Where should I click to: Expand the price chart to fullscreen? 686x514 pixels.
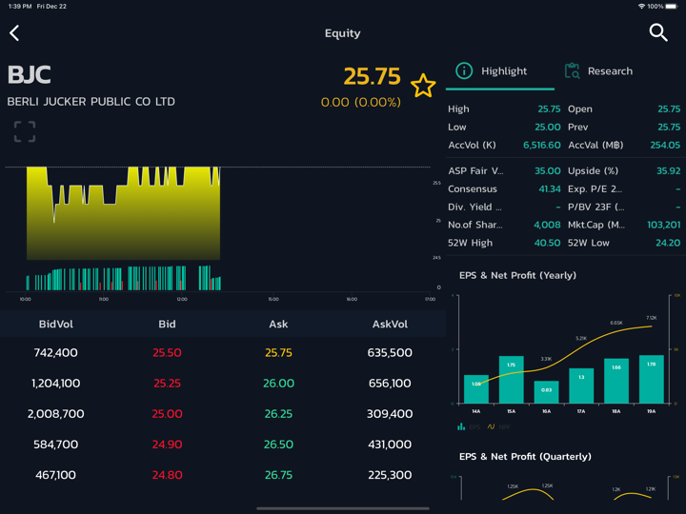coord(25,131)
